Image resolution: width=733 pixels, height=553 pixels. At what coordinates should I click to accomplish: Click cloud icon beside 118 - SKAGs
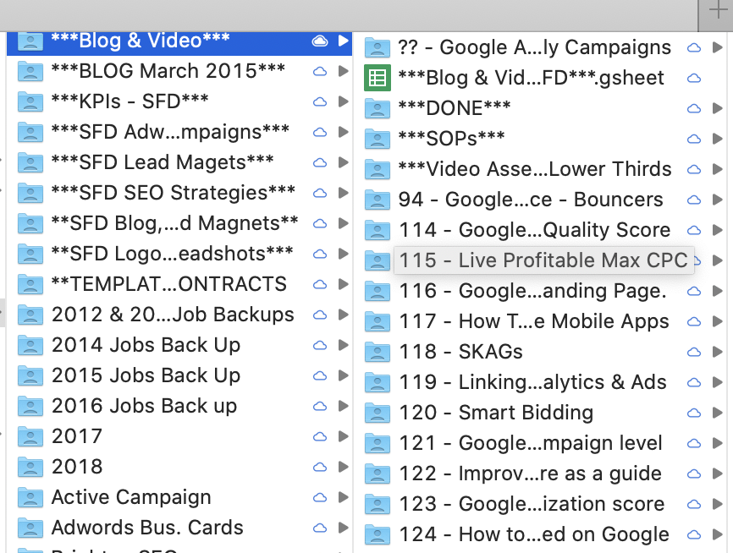point(694,352)
